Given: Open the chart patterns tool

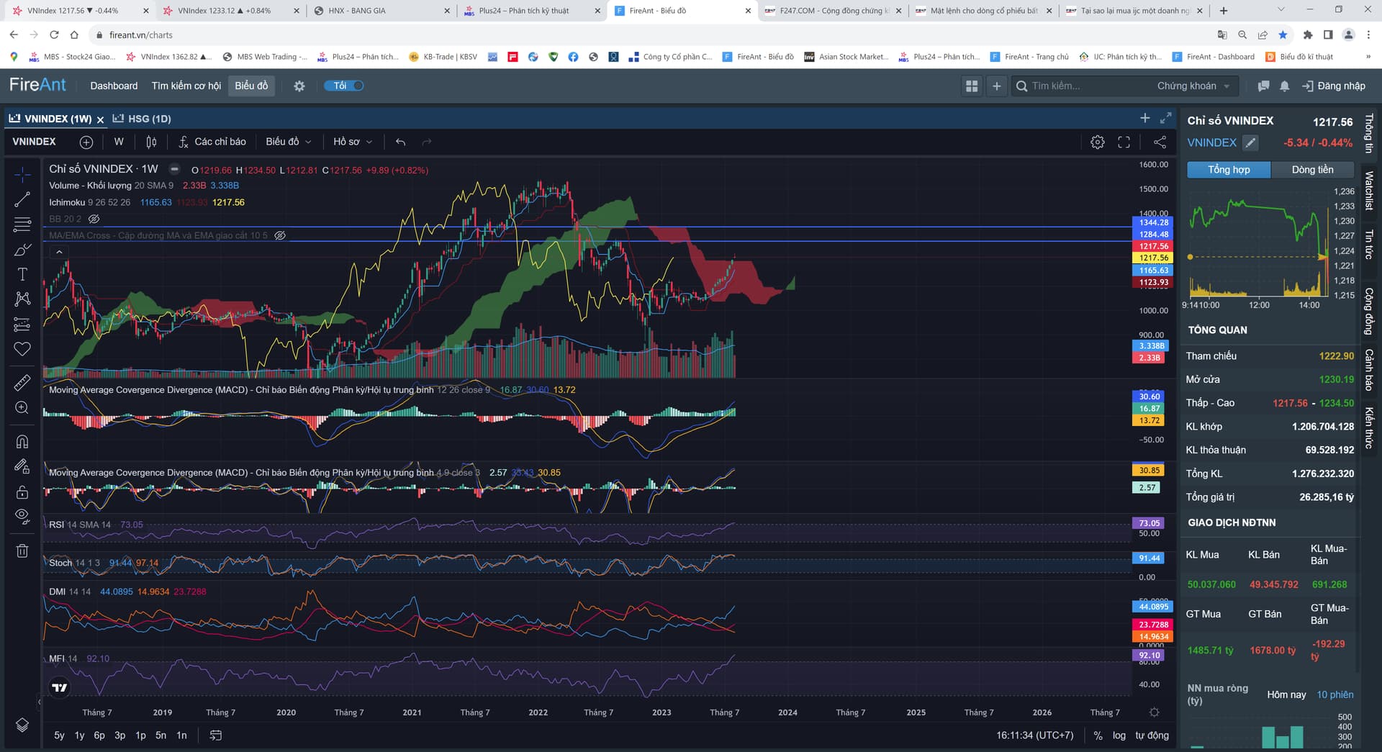Looking at the screenshot, I should [x=22, y=299].
